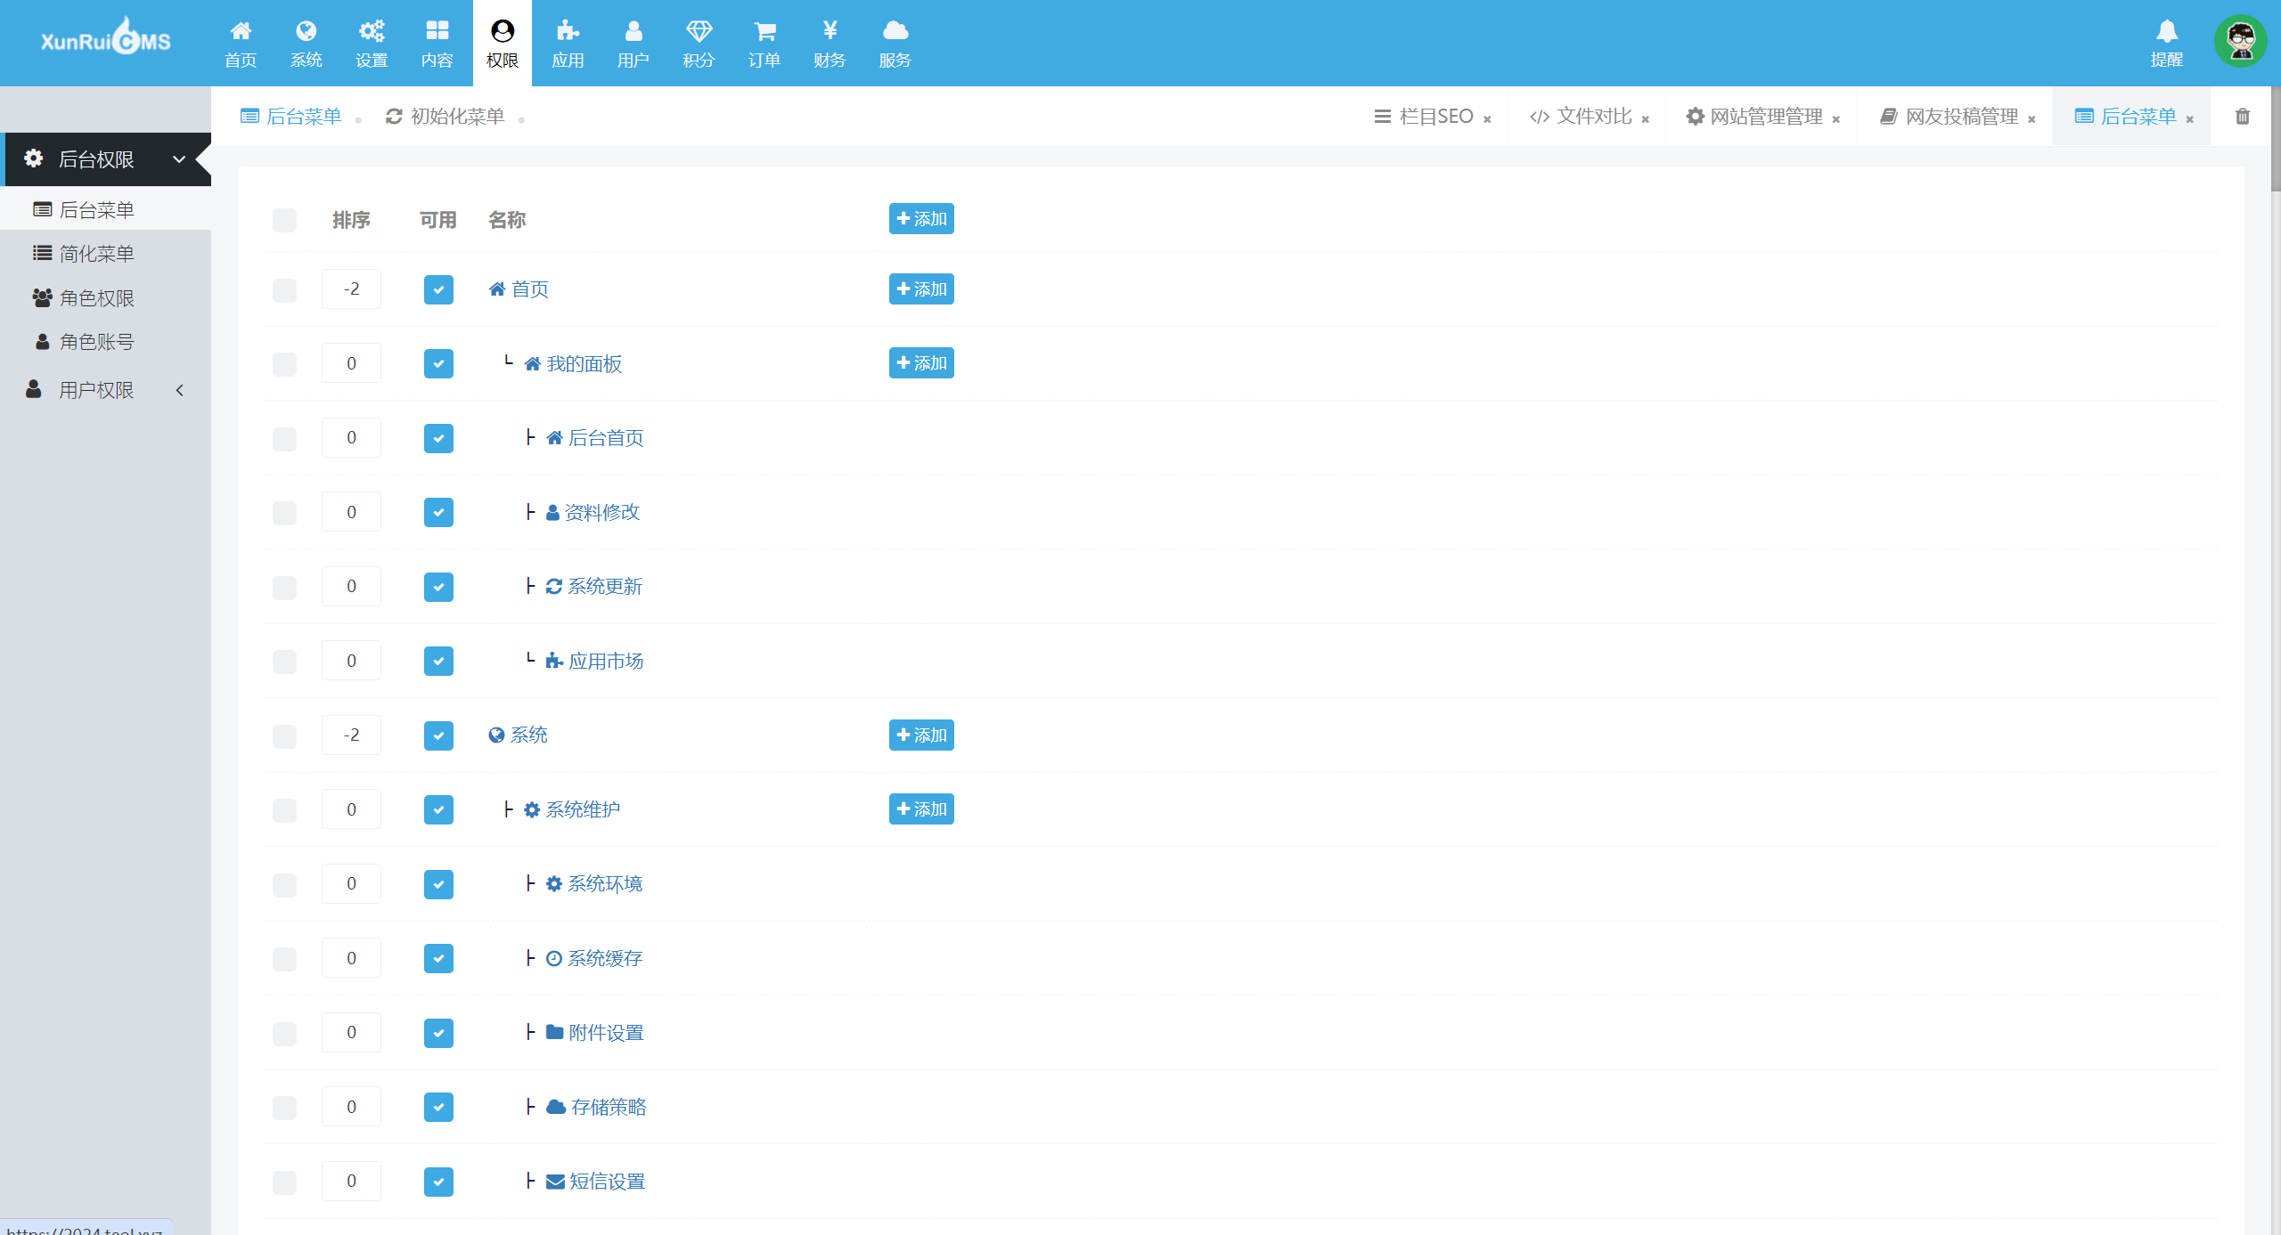Screen dimensions: 2281x1235
Task: Open the 积分 diamond icon in top navigation
Action: pyautogui.click(x=699, y=31)
